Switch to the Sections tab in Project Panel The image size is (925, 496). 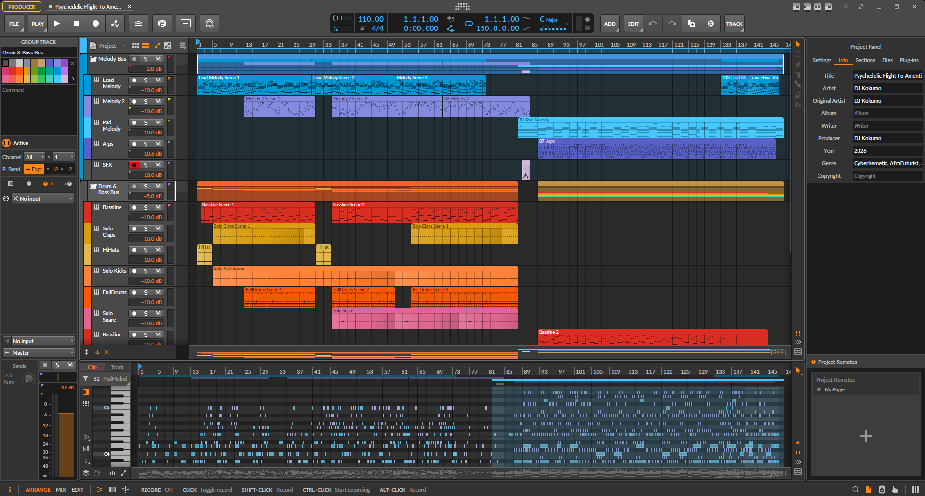[865, 60]
